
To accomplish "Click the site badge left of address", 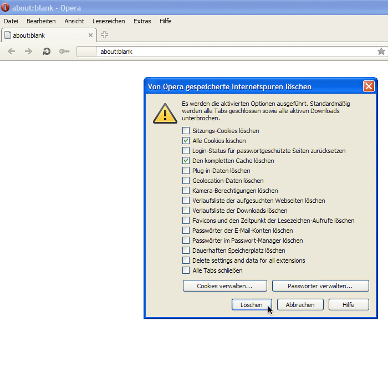I will click(x=86, y=52).
